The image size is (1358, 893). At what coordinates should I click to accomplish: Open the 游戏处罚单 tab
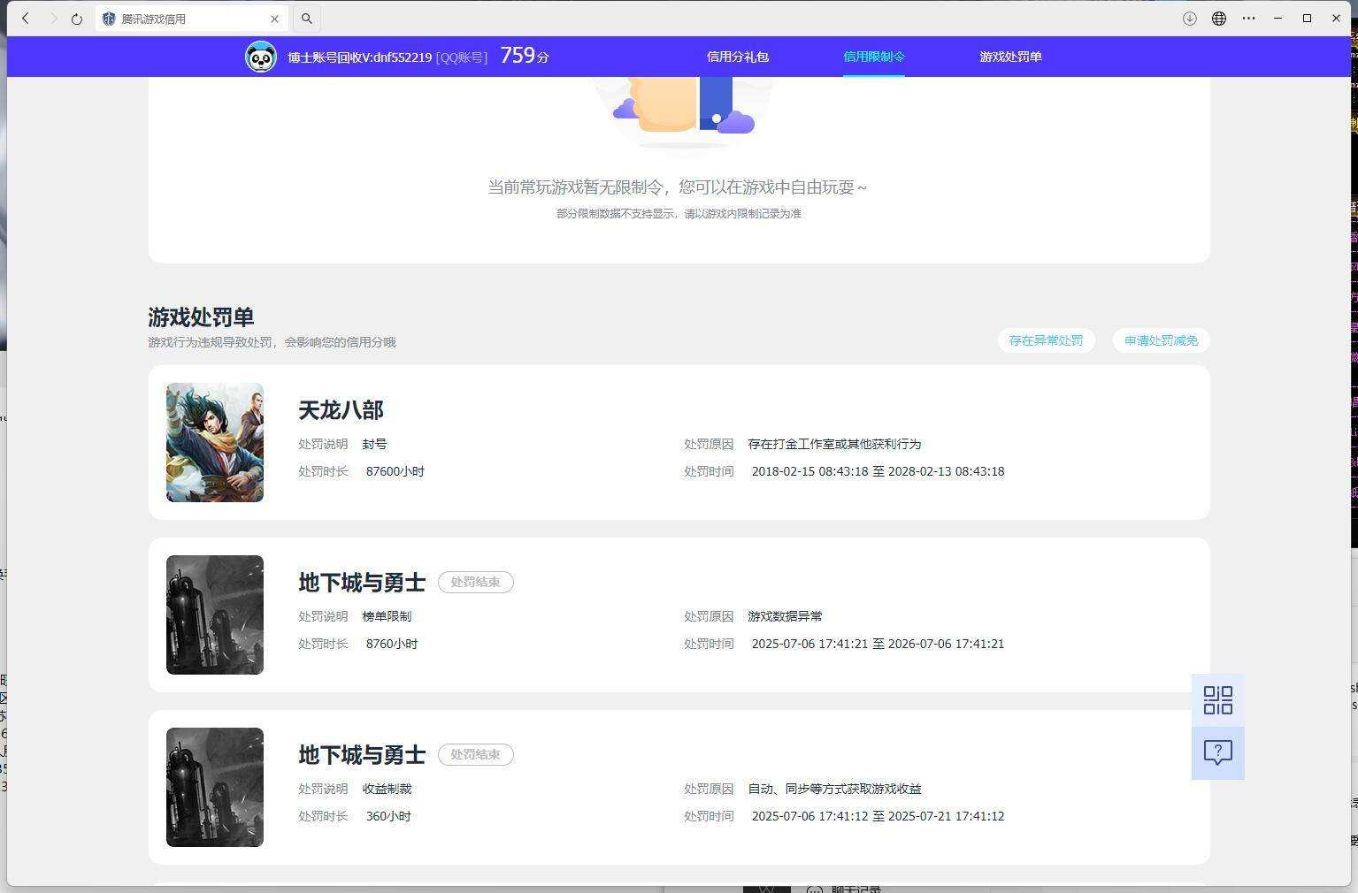[x=1010, y=57]
